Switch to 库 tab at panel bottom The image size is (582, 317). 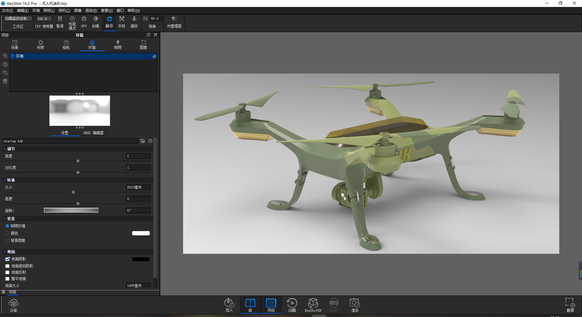3,292
